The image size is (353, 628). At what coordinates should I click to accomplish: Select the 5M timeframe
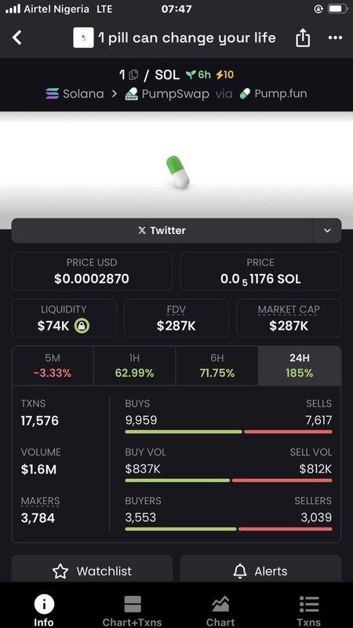(x=53, y=366)
